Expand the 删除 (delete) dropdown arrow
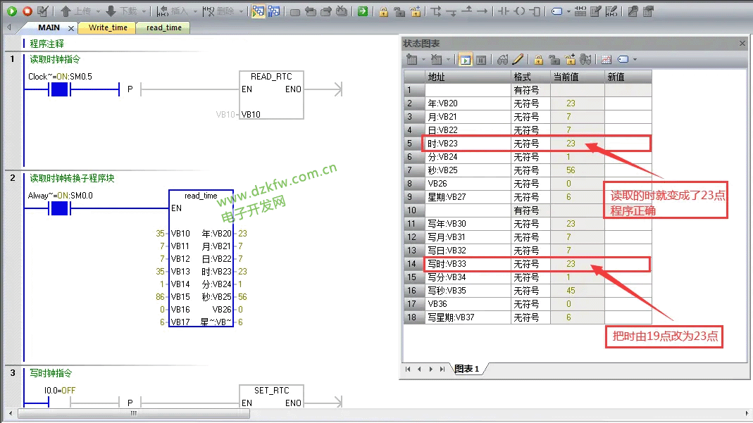Viewport: 753px width, 423px height. click(x=242, y=11)
